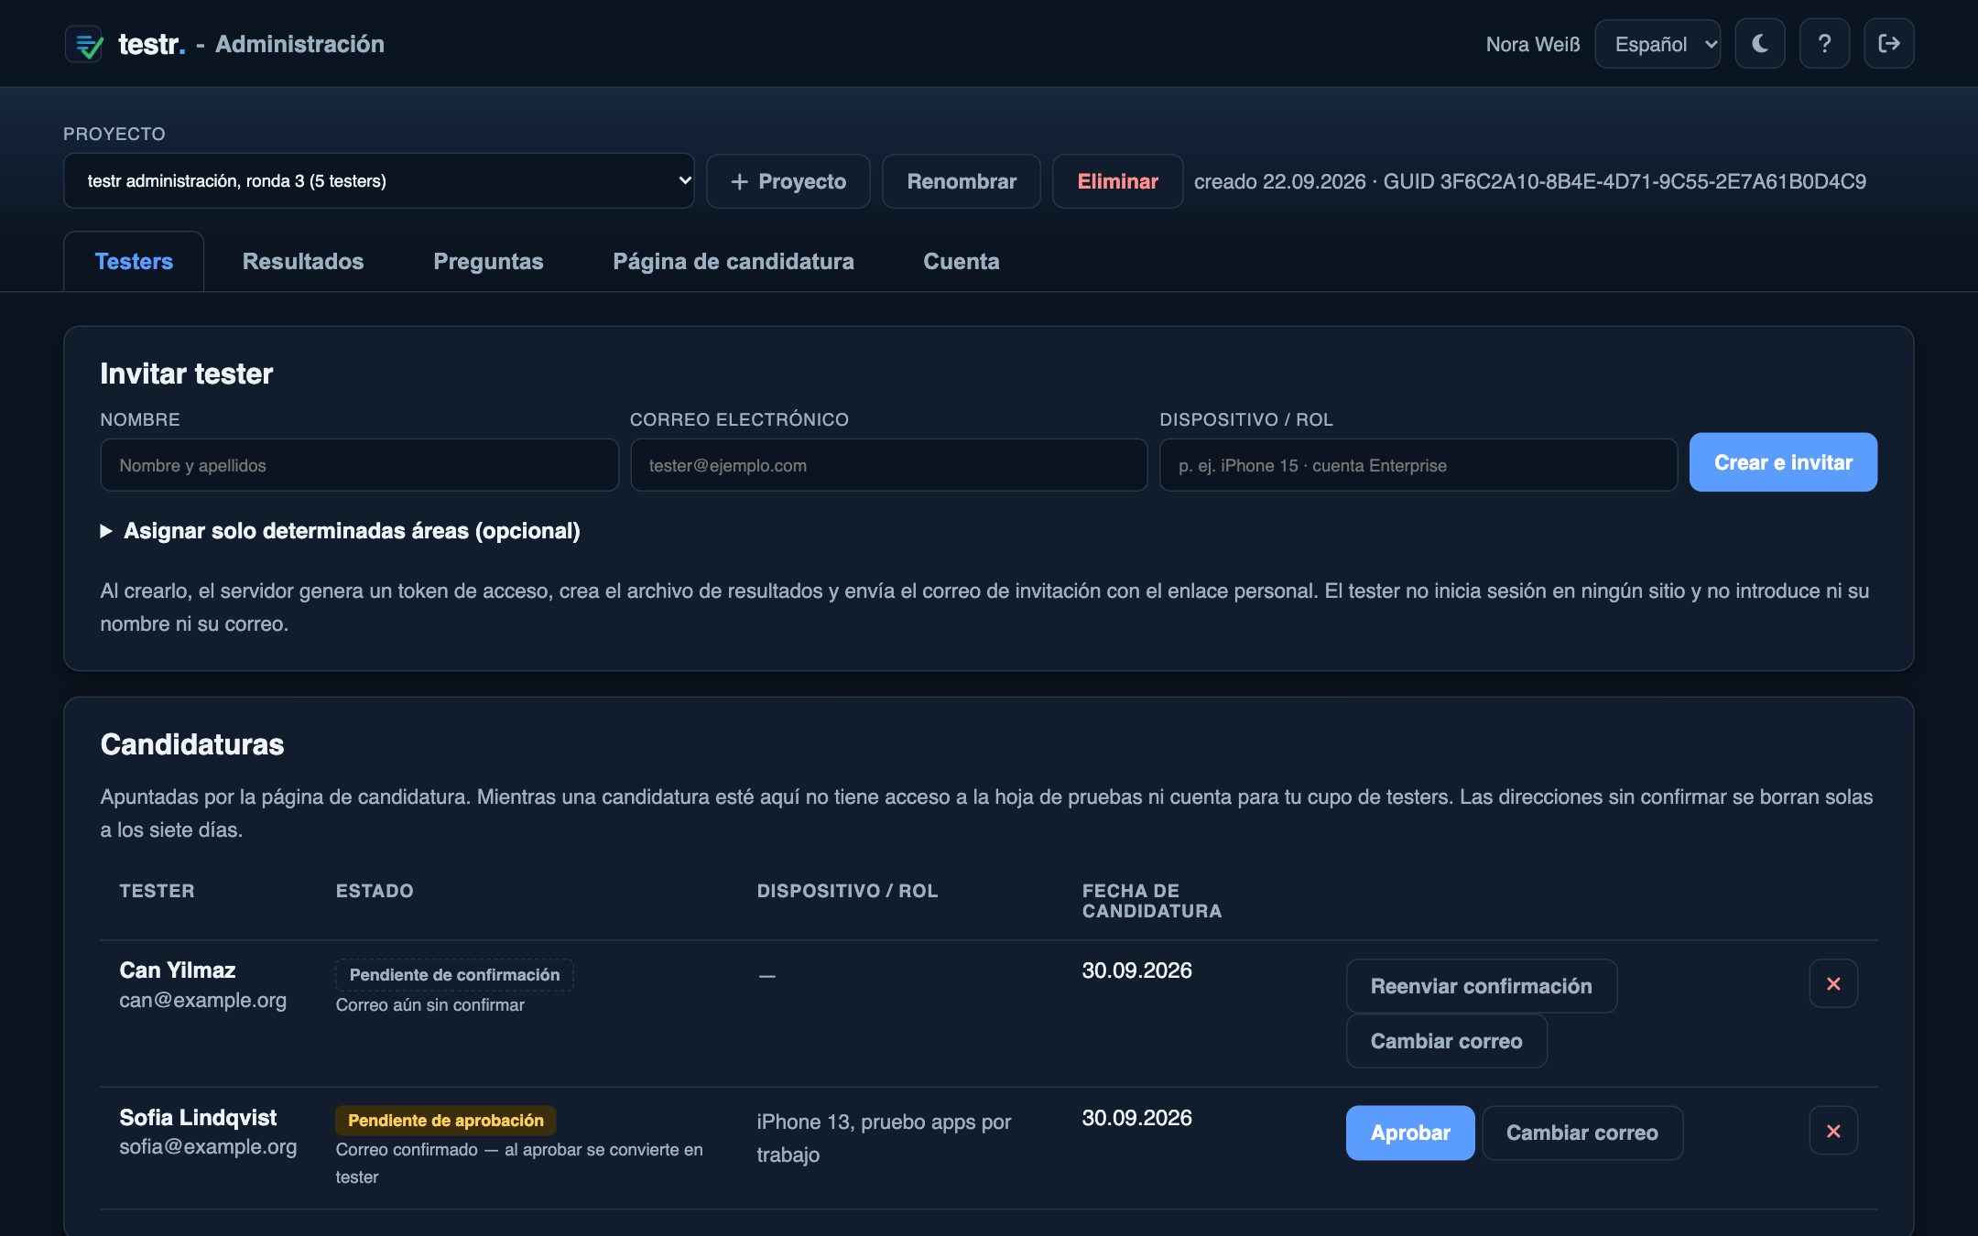The width and height of the screenshot is (1978, 1236).
Task: Focus the Dispositivo / Rol input field
Action: click(x=1418, y=465)
